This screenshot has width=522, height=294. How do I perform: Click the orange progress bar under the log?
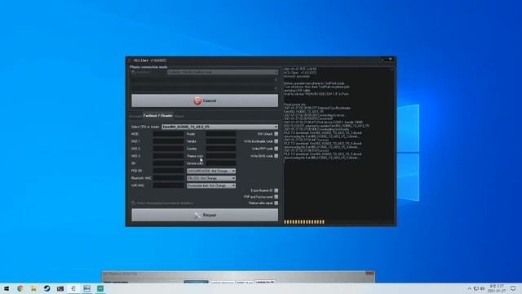tap(304, 221)
